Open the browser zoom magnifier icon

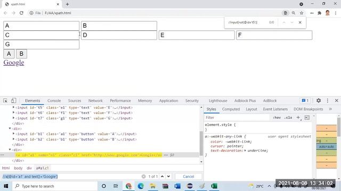tap(294, 13)
